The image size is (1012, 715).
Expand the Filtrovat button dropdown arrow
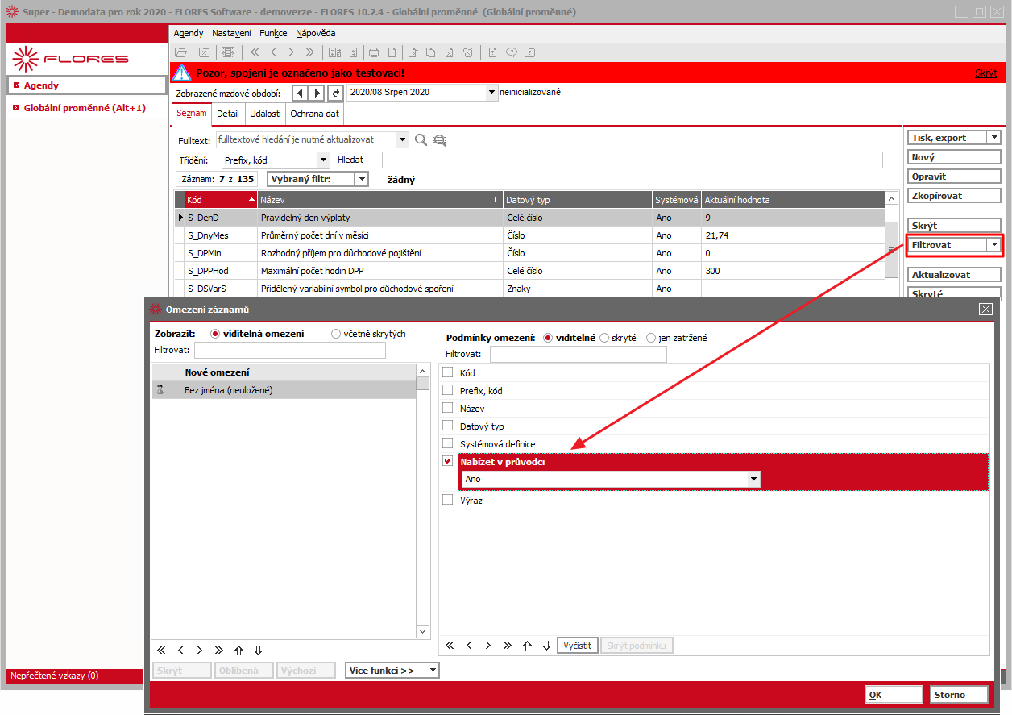click(x=994, y=244)
